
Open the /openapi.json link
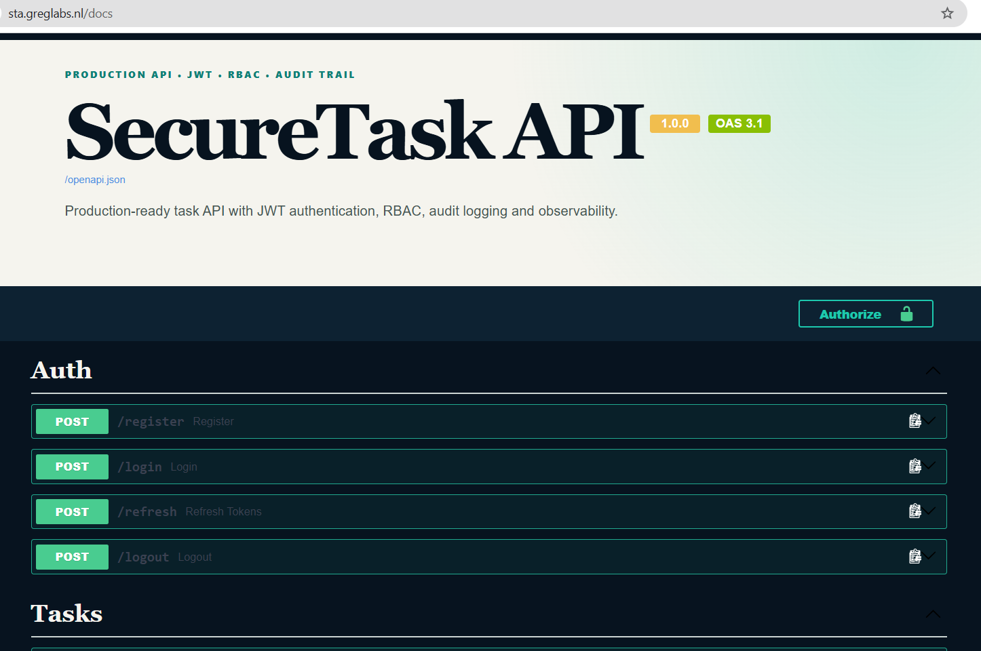[x=95, y=180]
